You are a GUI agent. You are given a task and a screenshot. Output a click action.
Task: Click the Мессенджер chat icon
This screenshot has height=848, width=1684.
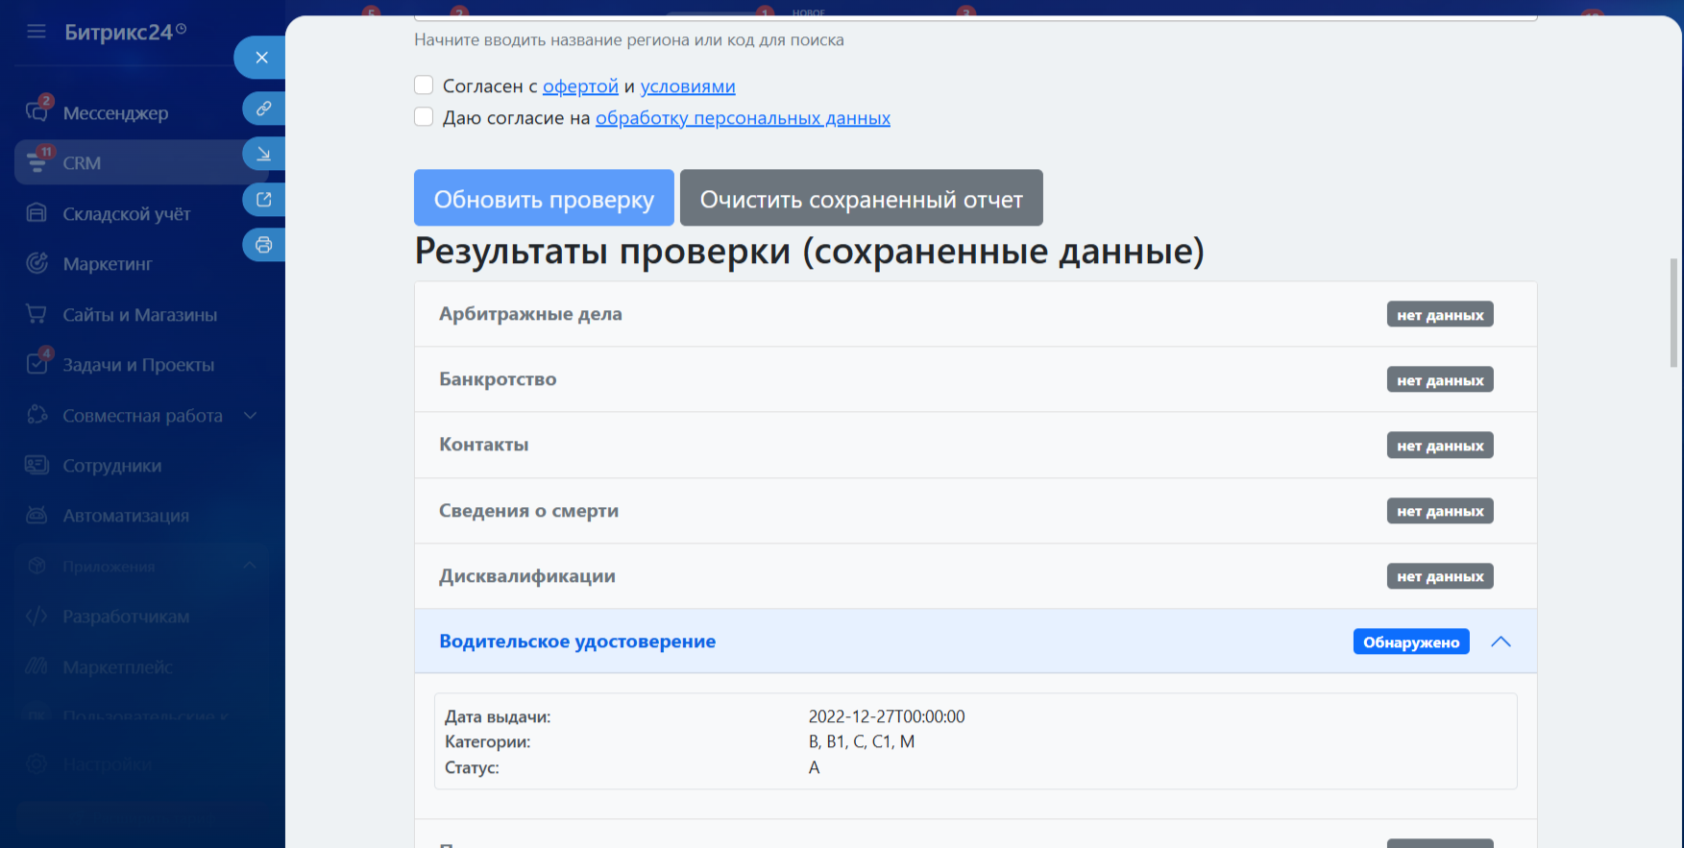pyautogui.click(x=37, y=112)
